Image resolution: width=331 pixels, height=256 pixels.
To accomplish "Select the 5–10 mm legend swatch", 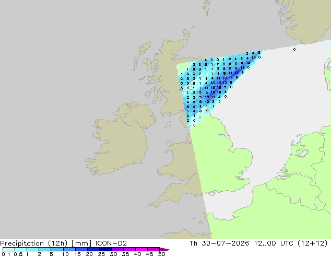I will click(57, 249).
